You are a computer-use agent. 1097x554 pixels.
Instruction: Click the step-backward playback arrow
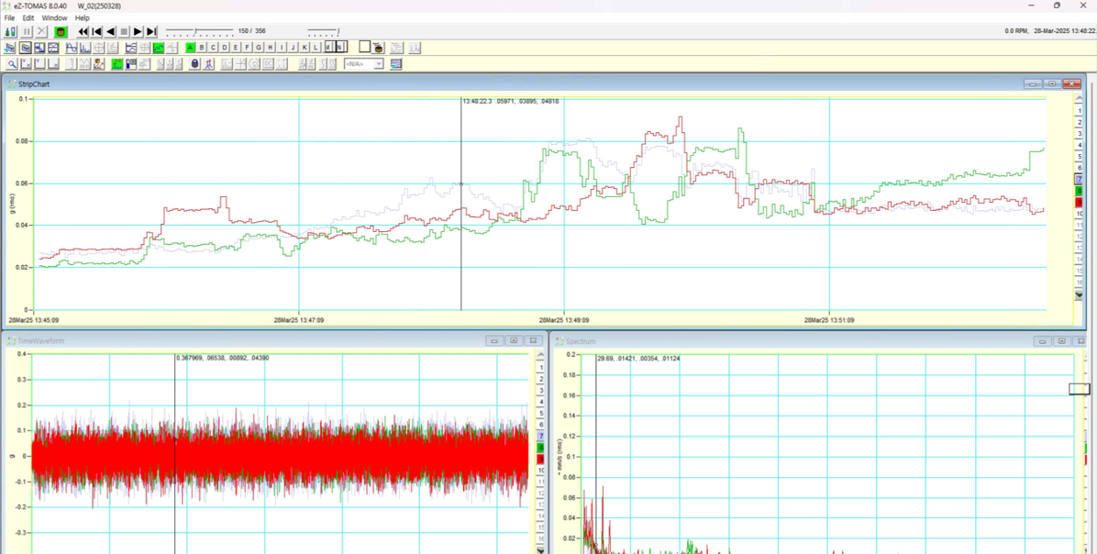111,31
